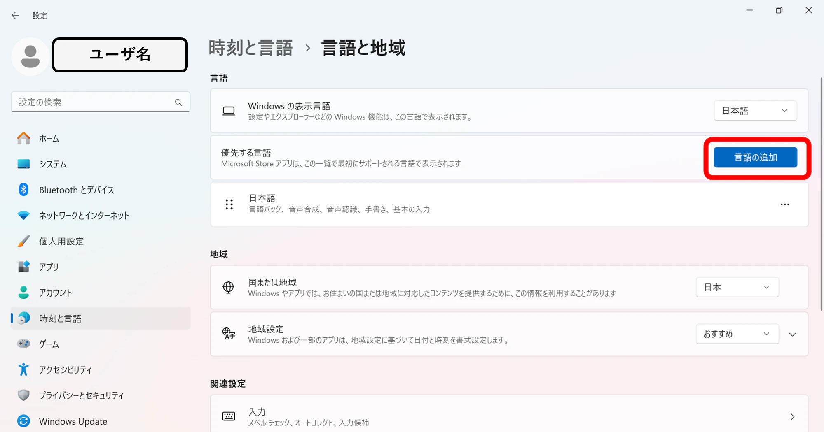Click the アクセシビリティ figure icon
Screen dimensions: 824x432
click(23, 369)
